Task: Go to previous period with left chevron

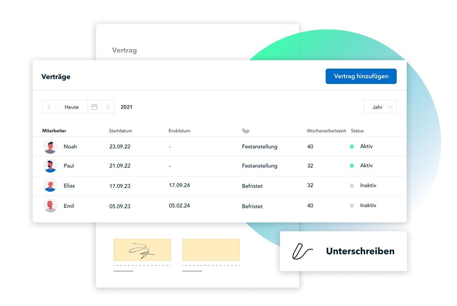Action: point(49,107)
